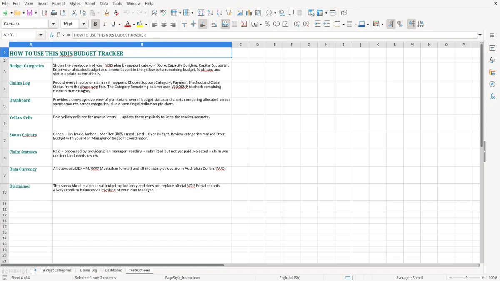Viewport: 500px width, 281px height.
Task: Open the Function Wizard
Action: tap(52, 35)
